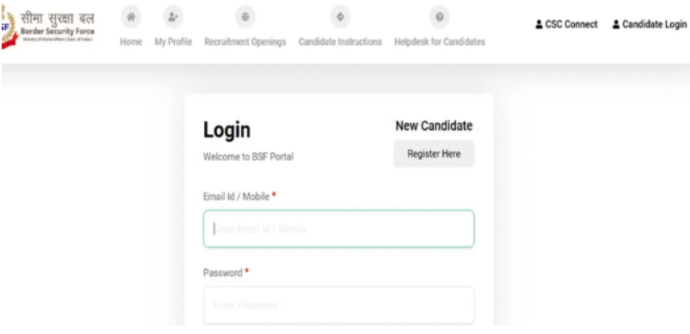This screenshot has height=334, width=690.
Task: Open the Home menu label
Action: (x=131, y=42)
